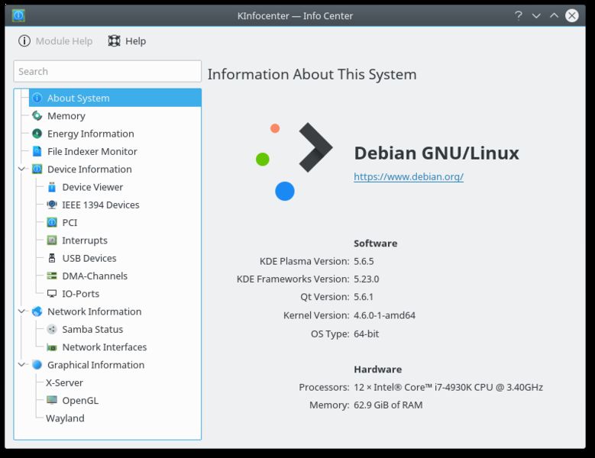Collapse the Graphical Information branch arrow

click(21, 365)
